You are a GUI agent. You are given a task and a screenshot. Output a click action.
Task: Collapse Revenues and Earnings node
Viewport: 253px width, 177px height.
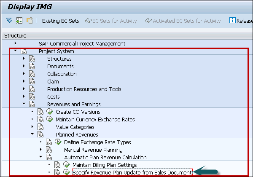click(x=24, y=104)
